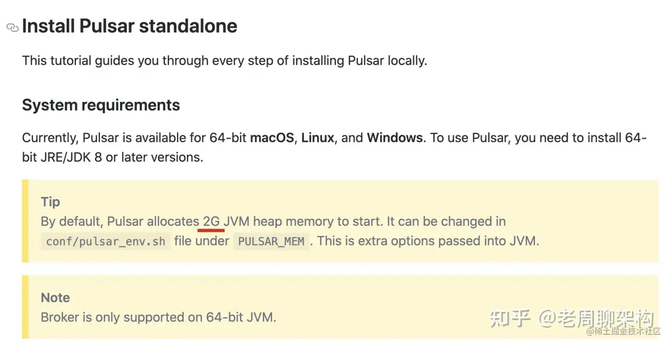Screen dimensions: 671x346
Task: Select the "System requirements" subheading
Action: point(101,105)
